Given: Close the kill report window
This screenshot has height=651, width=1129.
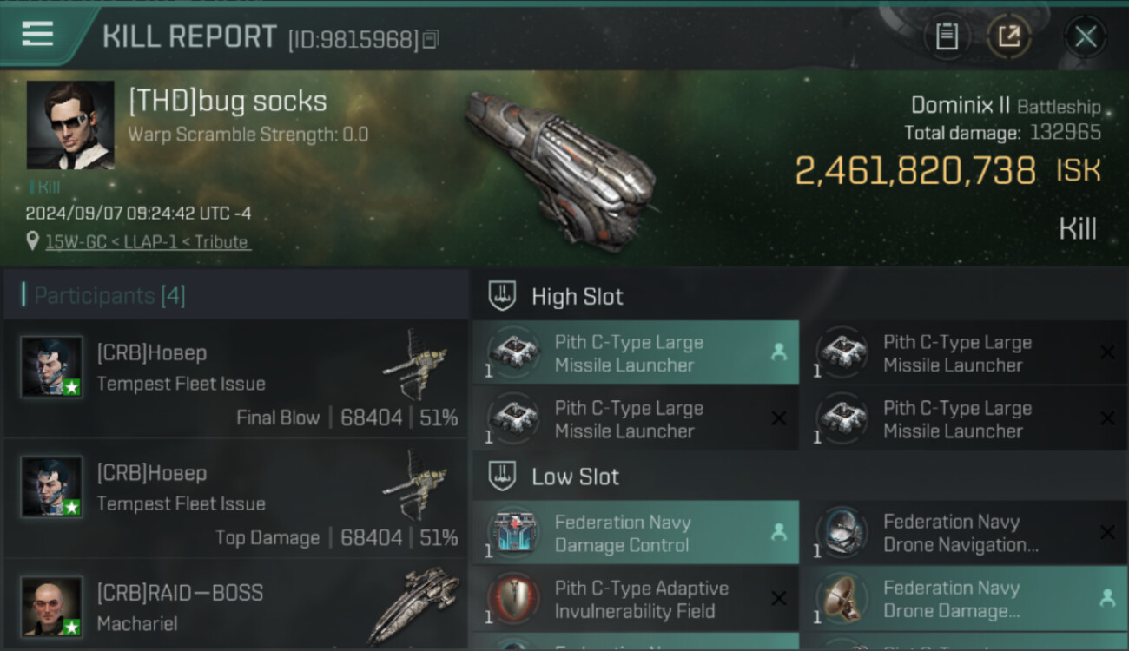Looking at the screenshot, I should (1085, 36).
